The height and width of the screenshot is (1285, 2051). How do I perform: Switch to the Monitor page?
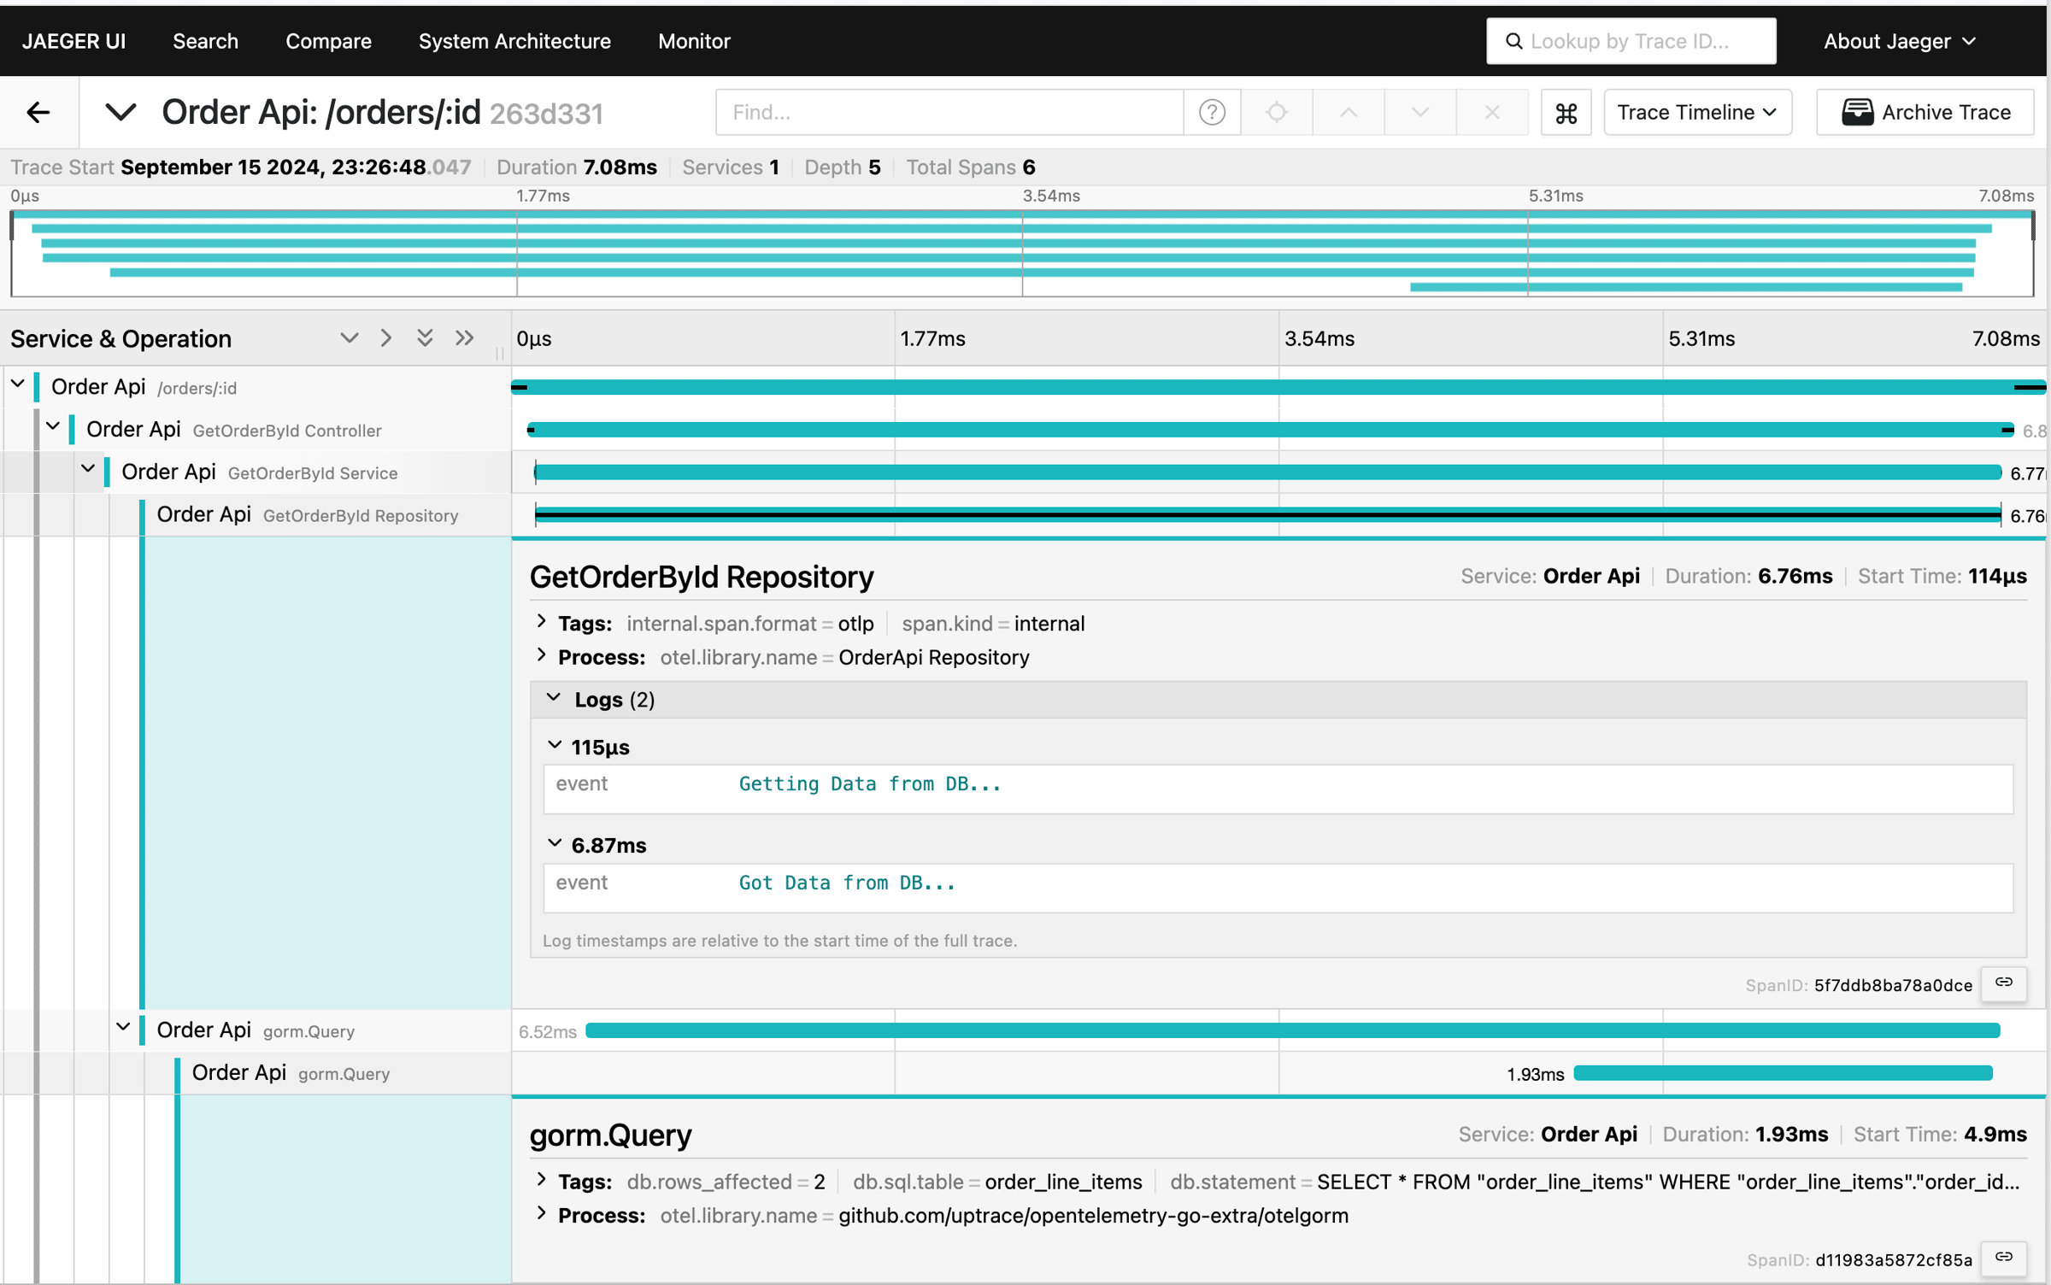pos(694,40)
